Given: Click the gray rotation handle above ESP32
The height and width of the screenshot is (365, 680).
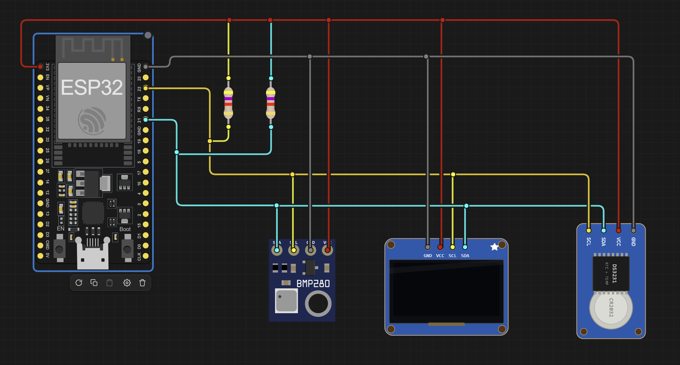Looking at the screenshot, I should point(148,35).
